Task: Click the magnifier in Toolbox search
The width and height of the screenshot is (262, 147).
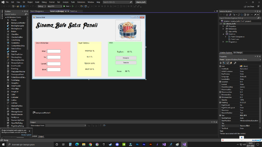Action: [26, 14]
